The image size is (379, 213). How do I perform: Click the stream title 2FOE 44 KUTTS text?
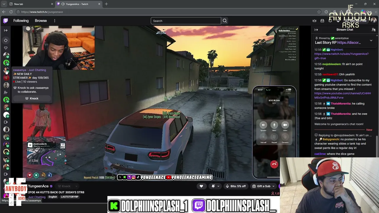(56, 192)
